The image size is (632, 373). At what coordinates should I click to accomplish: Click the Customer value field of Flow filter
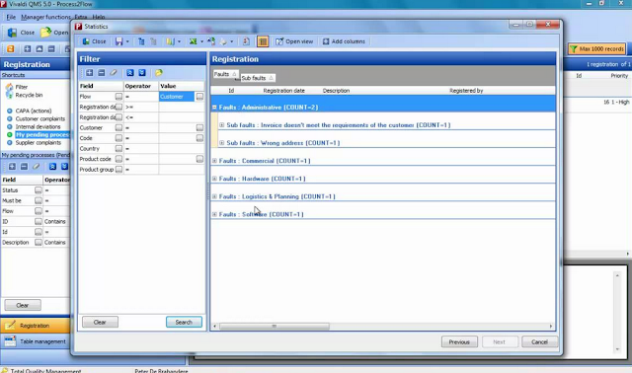pos(177,97)
